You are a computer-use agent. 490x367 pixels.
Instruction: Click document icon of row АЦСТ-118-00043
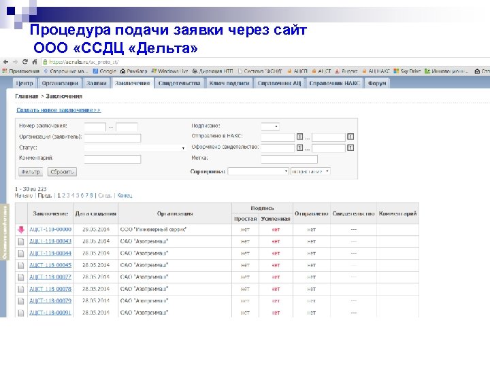click(x=21, y=241)
